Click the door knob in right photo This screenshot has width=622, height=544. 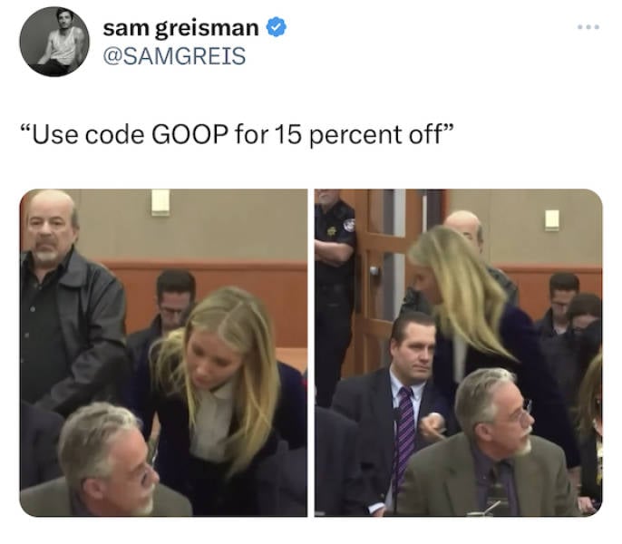(x=374, y=271)
